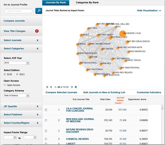Click the red alert icon beside View Title Changes
Screen dimensions: 165x145
coord(37,31)
